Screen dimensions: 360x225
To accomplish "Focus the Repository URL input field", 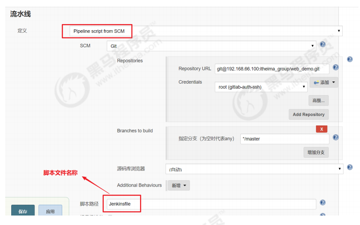I will tap(272, 69).
